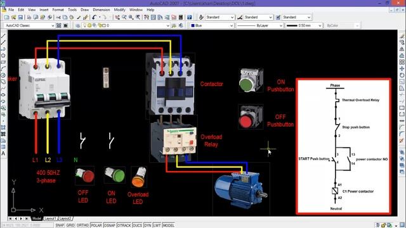Click the first-tab navigation arrow
This screenshot has height=228, width=406.
10,218
